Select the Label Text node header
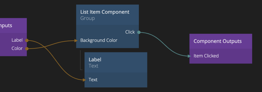Image resolution: width=262 pixels, height=92 pixels. 116,62
